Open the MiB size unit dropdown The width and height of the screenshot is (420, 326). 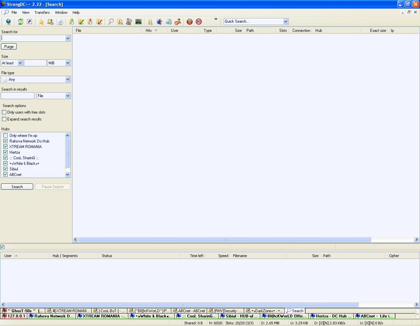[68, 63]
